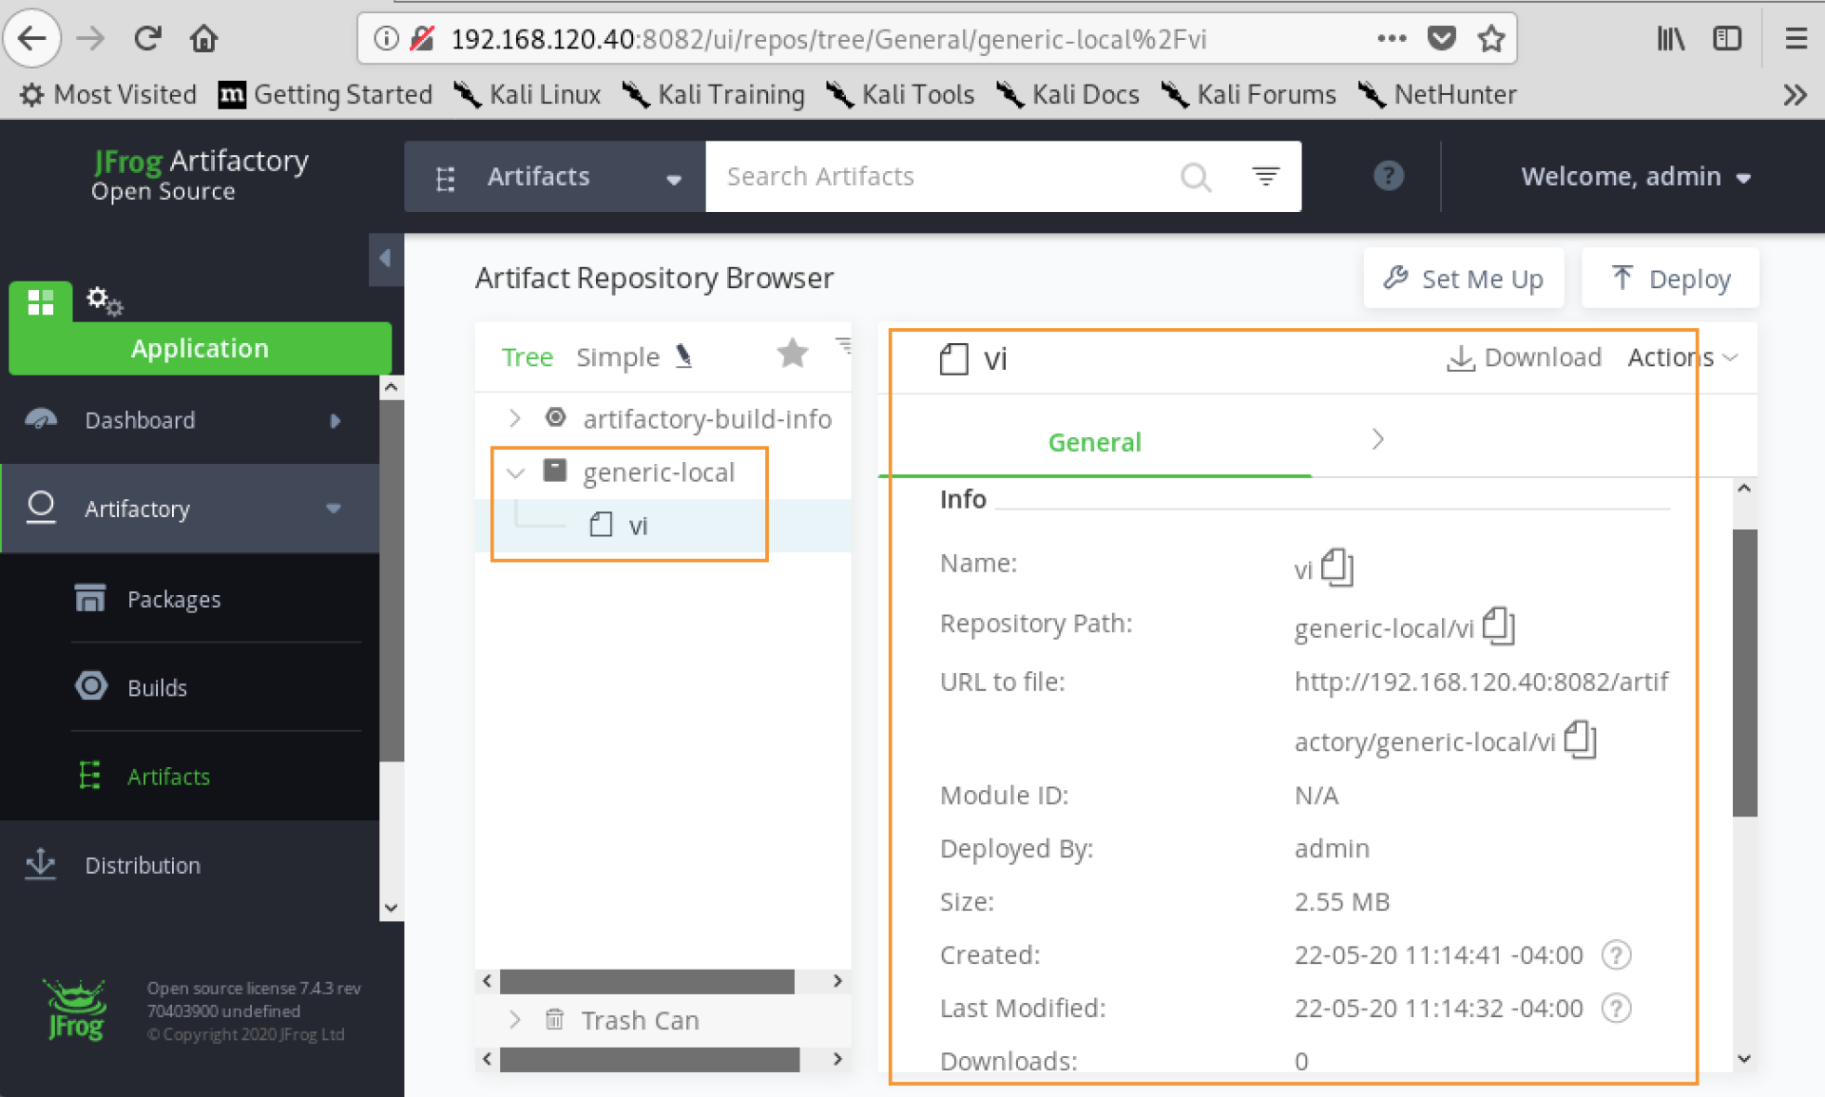
Task: Switch to the Administration gears tab
Action: (105, 301)
